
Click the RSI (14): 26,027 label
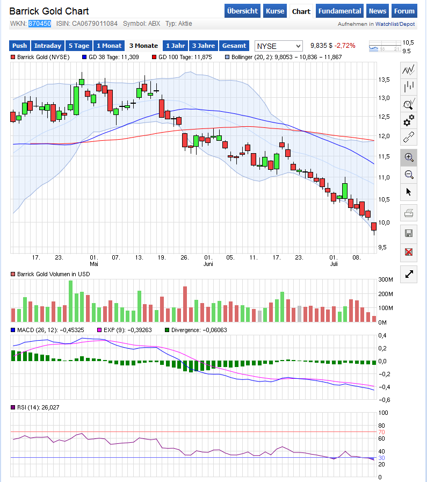[38, 408]
